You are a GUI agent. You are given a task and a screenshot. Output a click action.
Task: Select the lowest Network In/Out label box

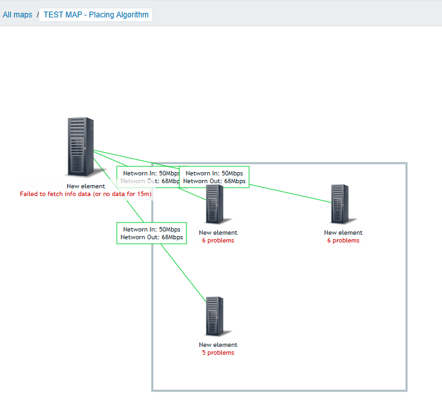[152, 233]
